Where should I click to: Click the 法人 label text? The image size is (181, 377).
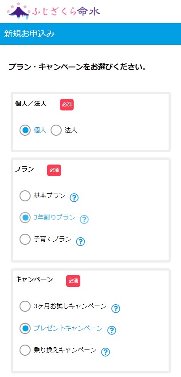[x=71, y=130]
